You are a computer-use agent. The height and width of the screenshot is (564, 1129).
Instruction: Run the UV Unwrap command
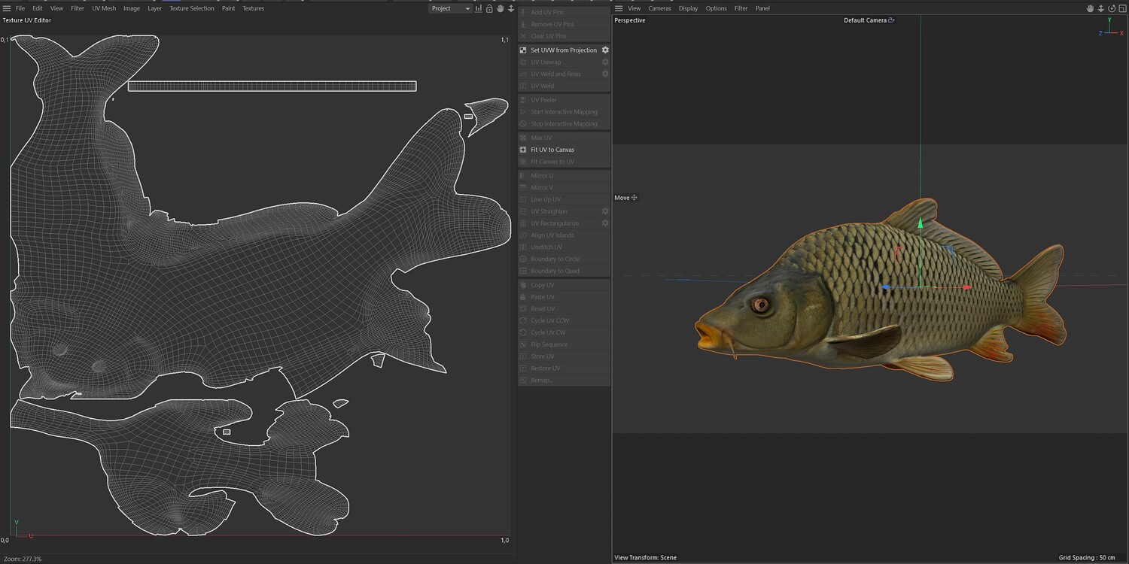(558, 62)
